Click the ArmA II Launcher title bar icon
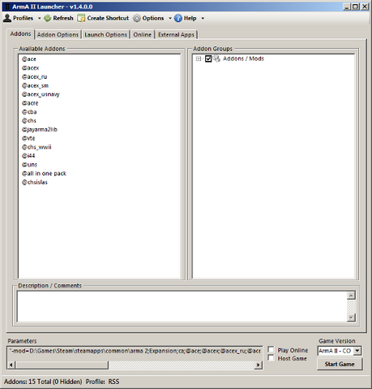 [x=7, y=6]
